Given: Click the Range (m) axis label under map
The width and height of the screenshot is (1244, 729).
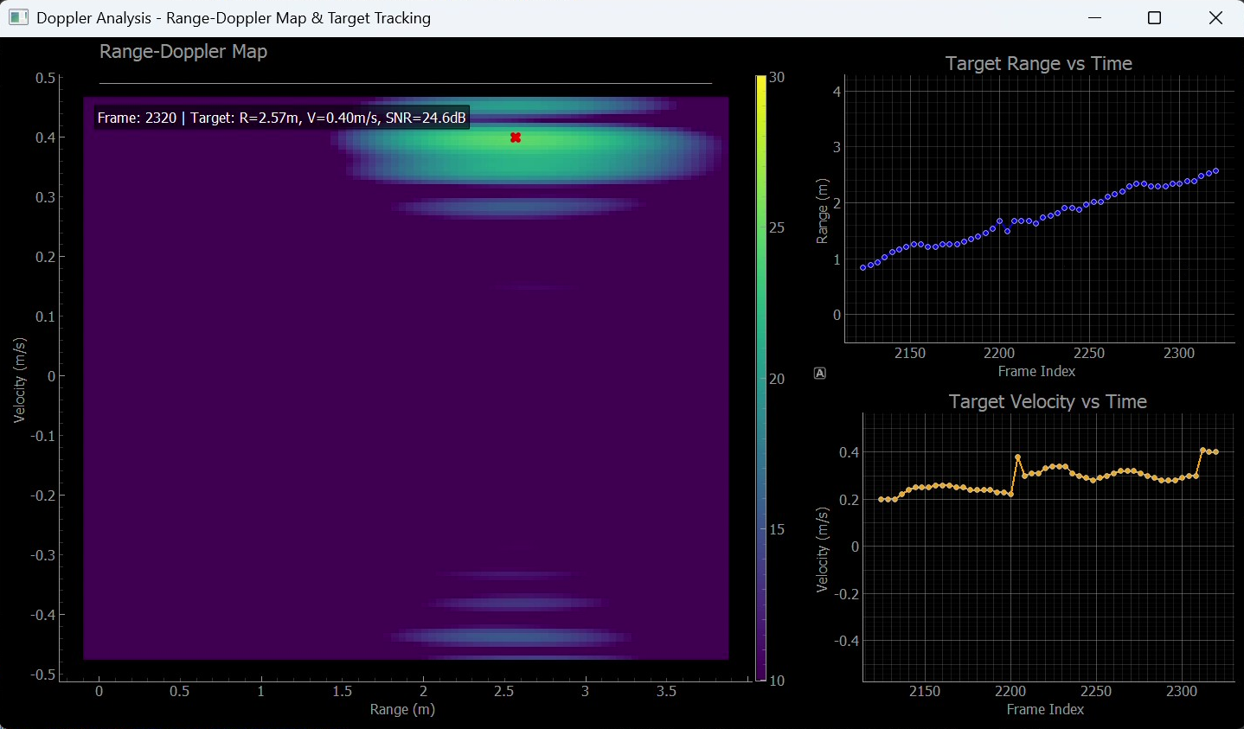Looking at the screenshot, I should pyautogui.click(x=402, y=709).
